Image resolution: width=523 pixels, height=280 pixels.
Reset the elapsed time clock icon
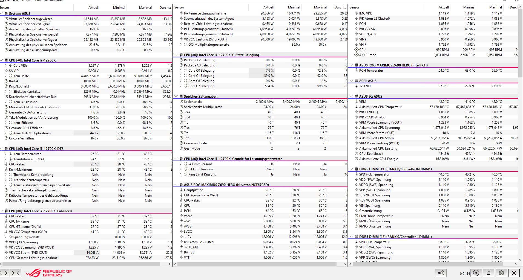pyautogui.click(x=476, y=273)
